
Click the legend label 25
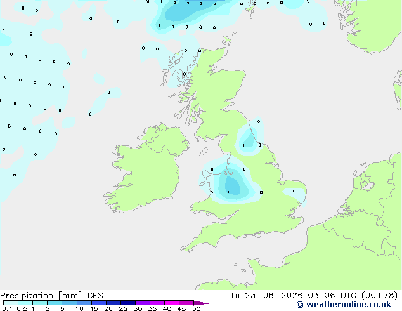point(123,308)
